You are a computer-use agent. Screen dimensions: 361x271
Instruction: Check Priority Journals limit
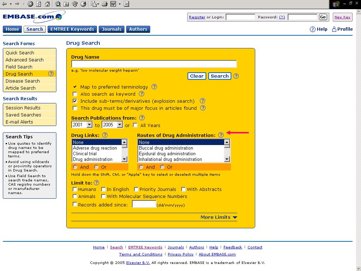coord(136,189)
